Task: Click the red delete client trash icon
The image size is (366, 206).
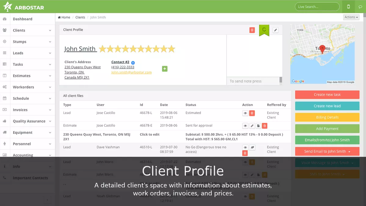Action: point(252,30)
